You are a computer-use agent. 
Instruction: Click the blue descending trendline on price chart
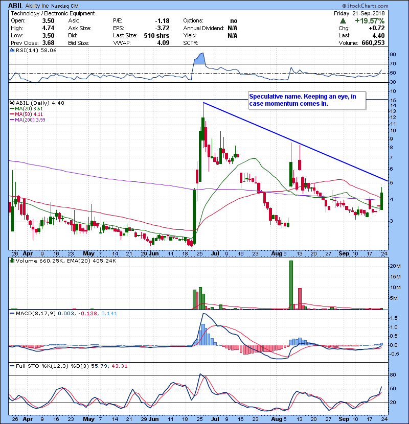(x=296, y=142)
